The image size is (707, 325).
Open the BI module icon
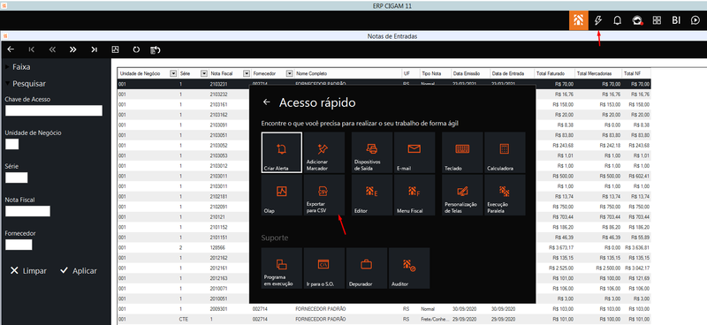(676, 20)
